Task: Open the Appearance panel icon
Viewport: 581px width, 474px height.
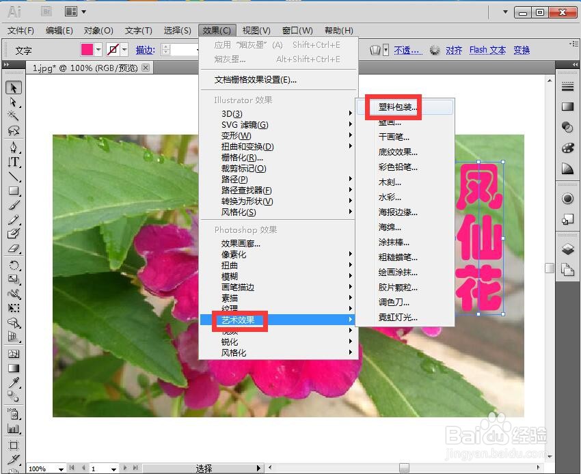Action: 567,199
